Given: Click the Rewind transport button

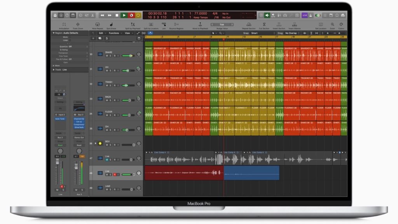Looking at the screenshot, I should [102, 15].
